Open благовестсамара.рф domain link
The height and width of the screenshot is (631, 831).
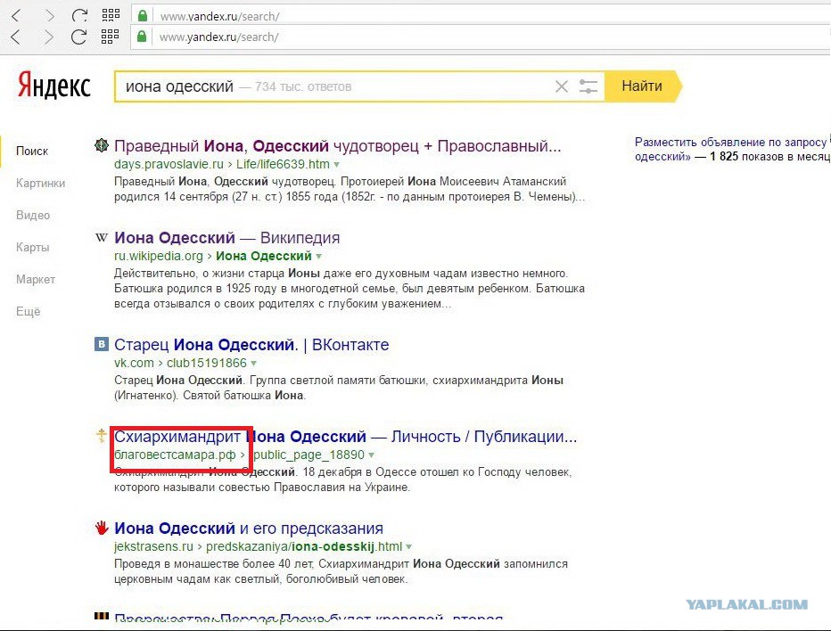pos(175,455)
